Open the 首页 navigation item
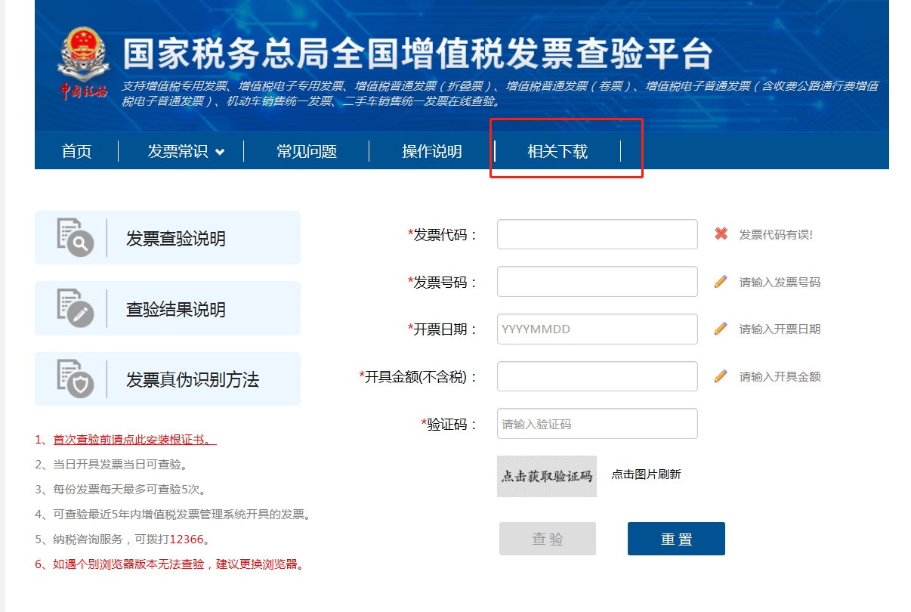The image size is (911, 612). [76, 151]
